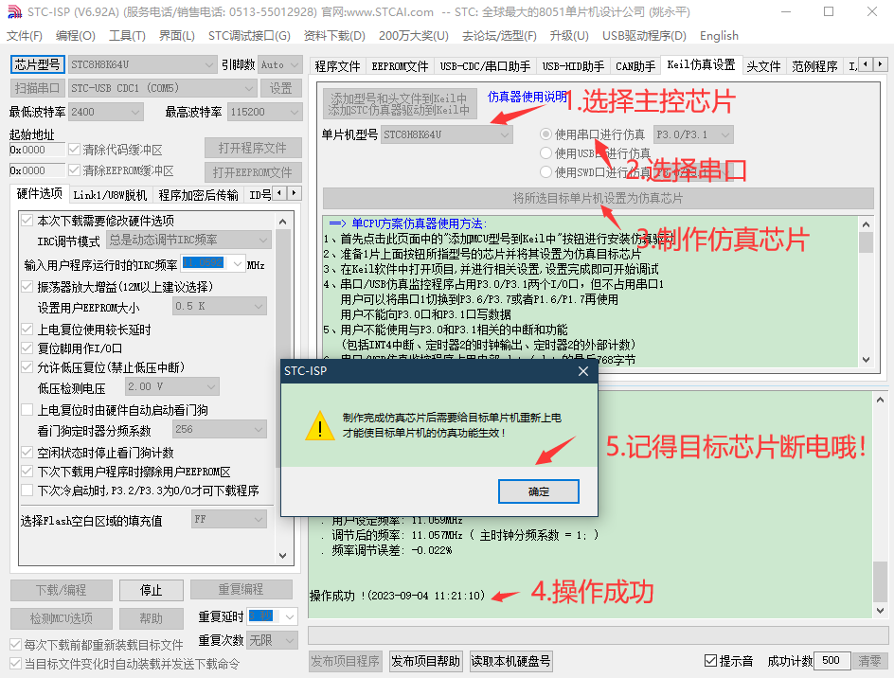Open the 单片机型号 dropdown in Keil settings
Image resolution: width=894 pixels, height=678 pixels.
pyautogui.click(x=446, y=134)
